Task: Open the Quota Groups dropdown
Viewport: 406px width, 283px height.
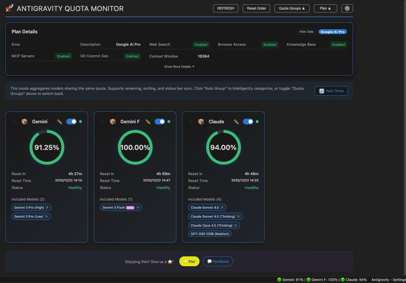Action: [x=292, y=8]
